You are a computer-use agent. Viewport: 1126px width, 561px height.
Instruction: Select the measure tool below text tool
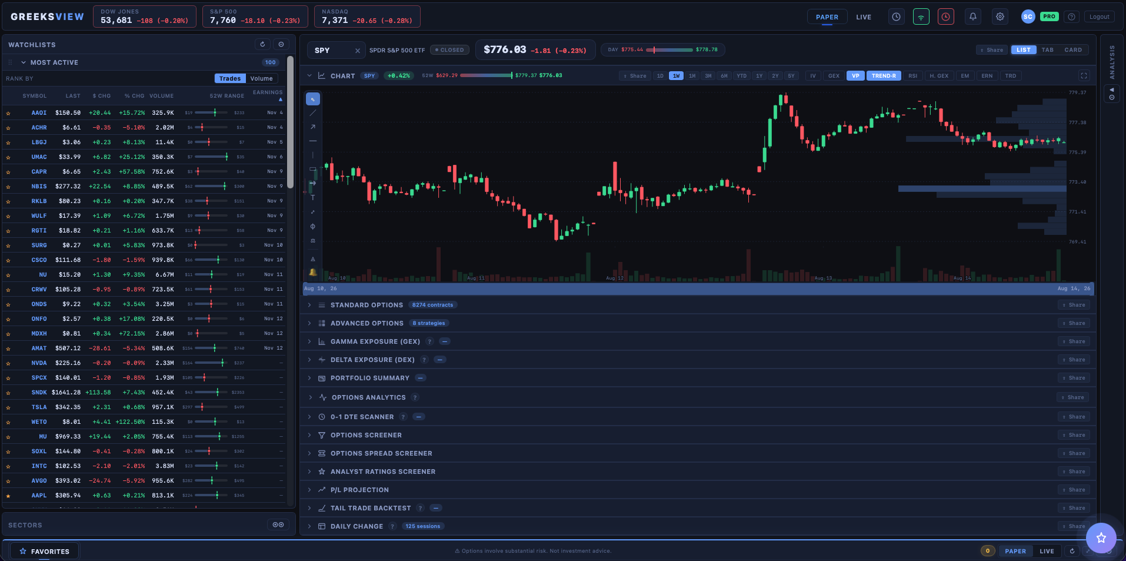(x=313, y=212)
